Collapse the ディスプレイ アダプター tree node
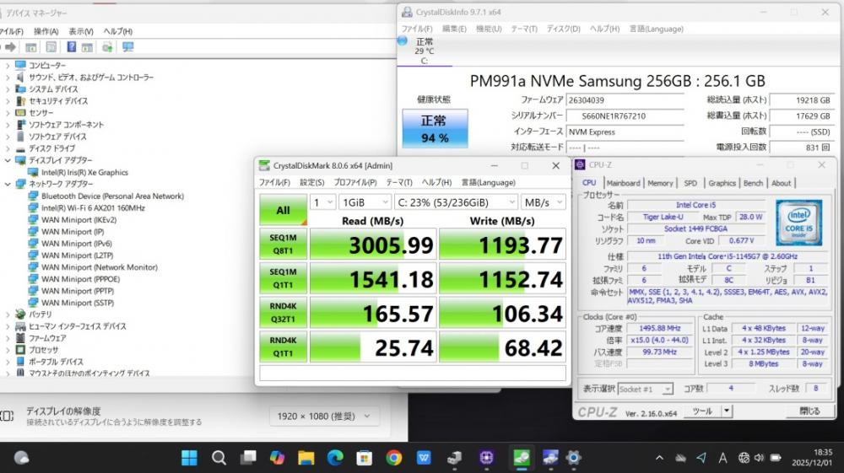Image resolution: width=844 pixels, height=473 pixels. [8, 160]
